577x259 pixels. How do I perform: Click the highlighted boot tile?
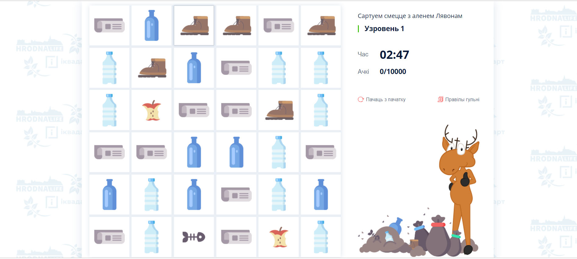click(194, 25)
